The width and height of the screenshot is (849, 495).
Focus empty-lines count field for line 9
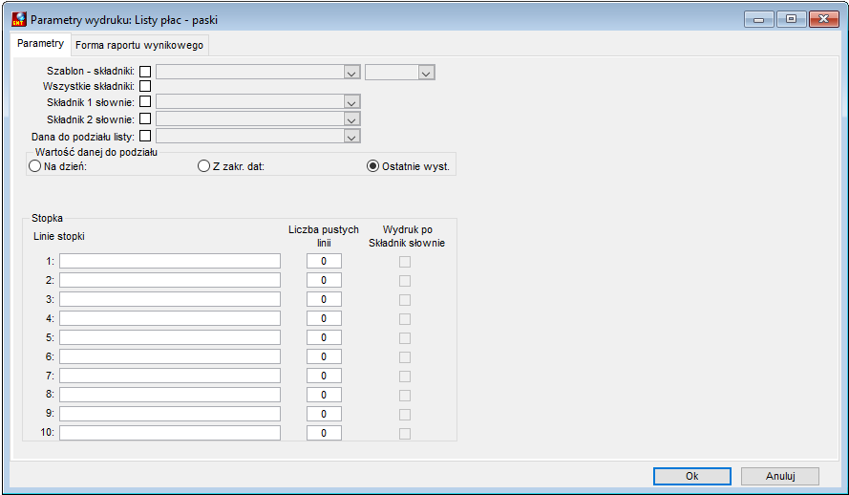[x=324, y=414]
